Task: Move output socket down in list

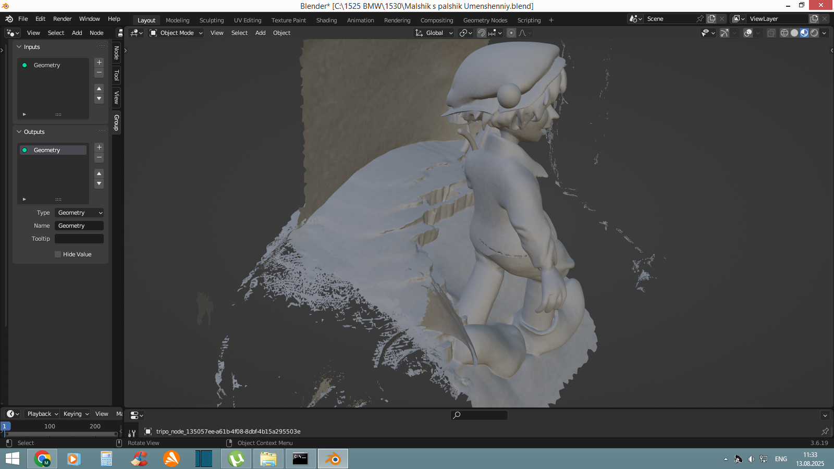Action: click(x=99, y=184)
